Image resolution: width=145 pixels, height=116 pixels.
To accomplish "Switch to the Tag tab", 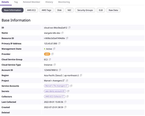I will (16, 2).
